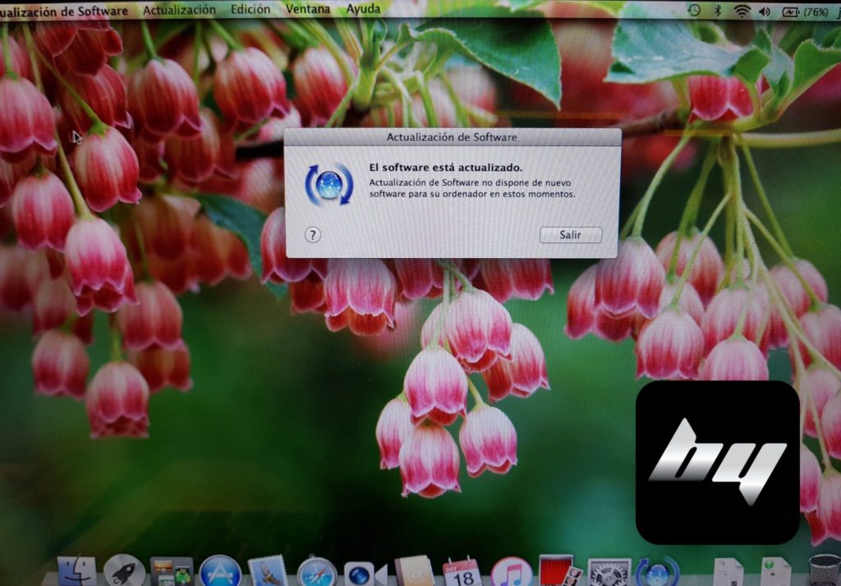Open Safari compass icon in Dock
841x586 pixels.
(316, 572)
